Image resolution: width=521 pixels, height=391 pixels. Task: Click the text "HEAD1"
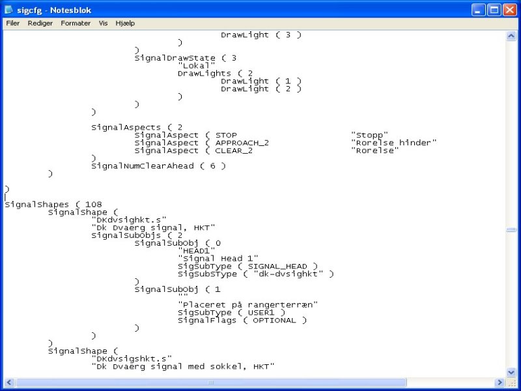(197, 251)
